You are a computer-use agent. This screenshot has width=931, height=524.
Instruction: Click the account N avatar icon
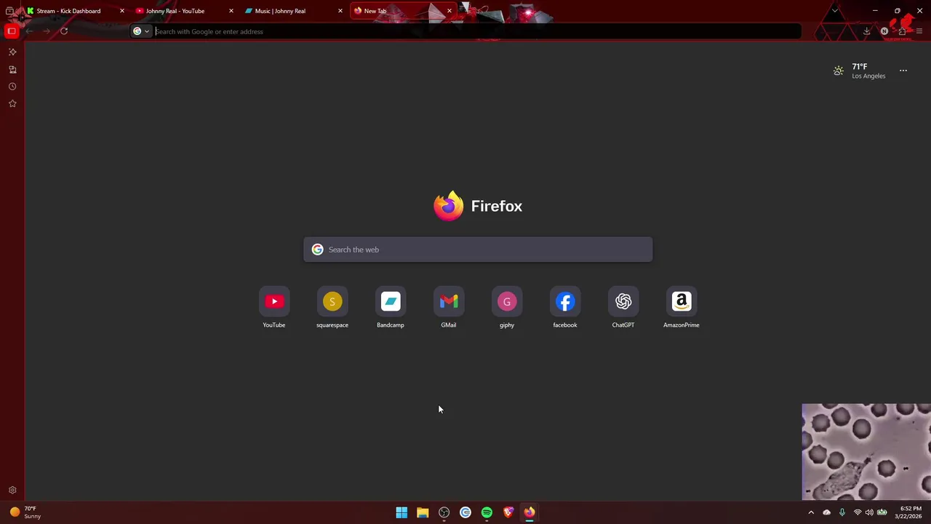(x=884, y=31)
